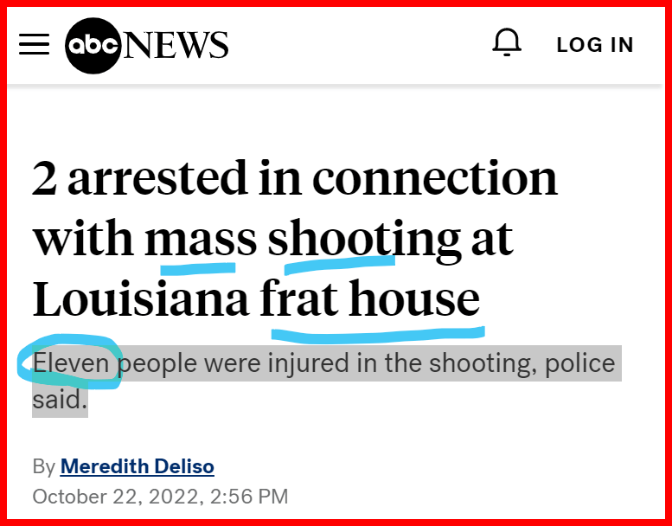Open Meredith Deliso's author page
672x526 pixels.
pos(138,467)
